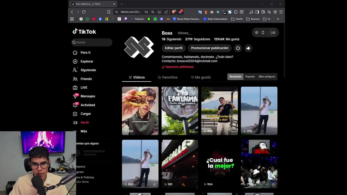The width and height of the screenshot is (347, 195).
Task: Go back in browser history
Action: point(72,12)
